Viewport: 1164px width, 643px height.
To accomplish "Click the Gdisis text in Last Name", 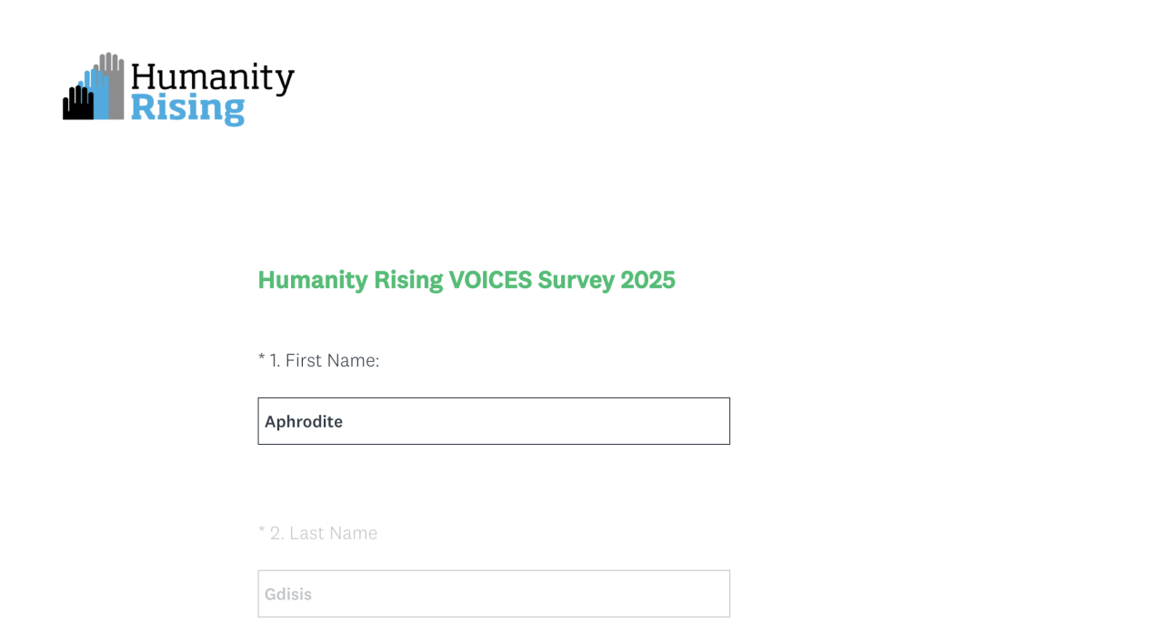I will click(x=288, y=595).
